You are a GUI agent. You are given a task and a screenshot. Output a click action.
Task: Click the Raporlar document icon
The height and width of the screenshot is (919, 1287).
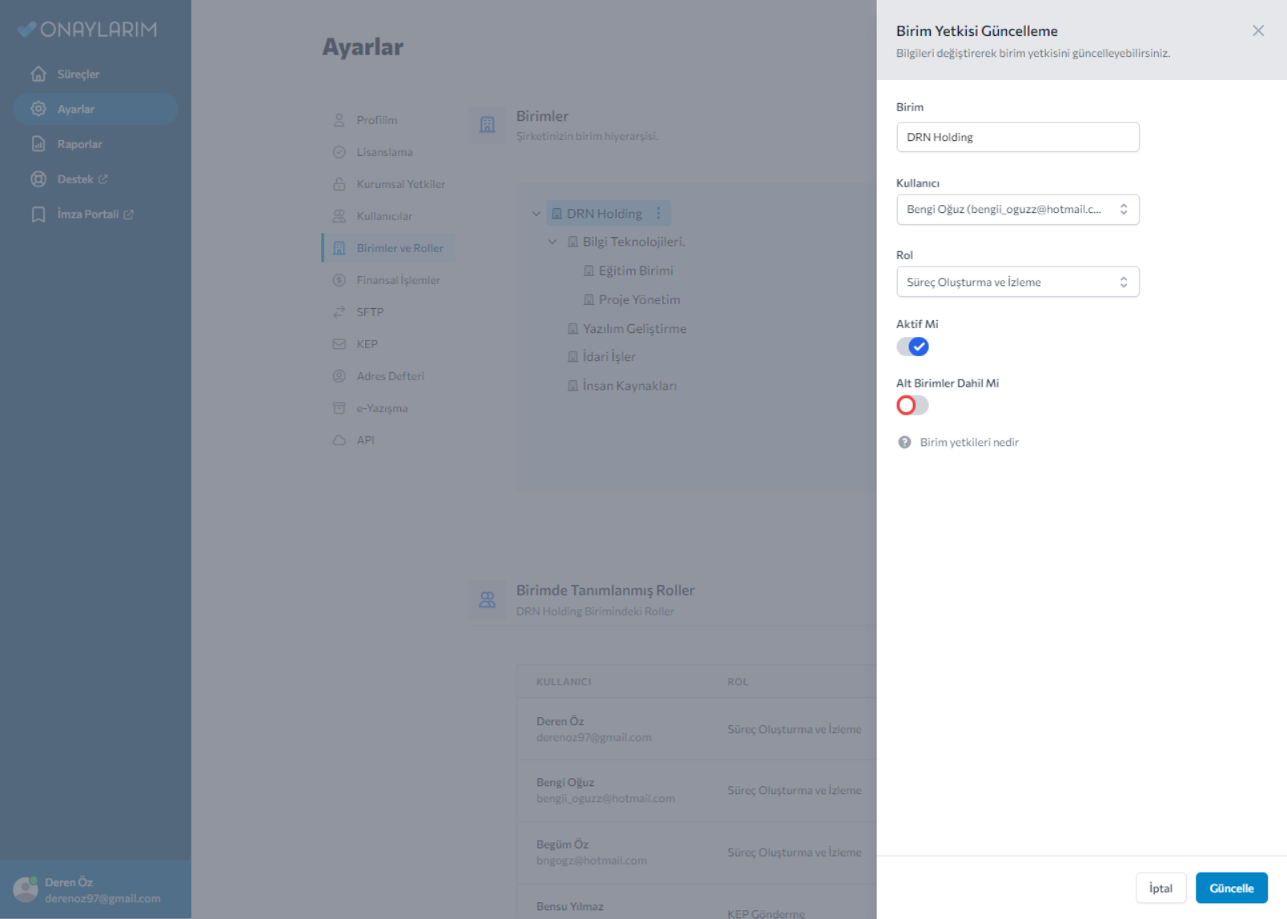(38, 144)
